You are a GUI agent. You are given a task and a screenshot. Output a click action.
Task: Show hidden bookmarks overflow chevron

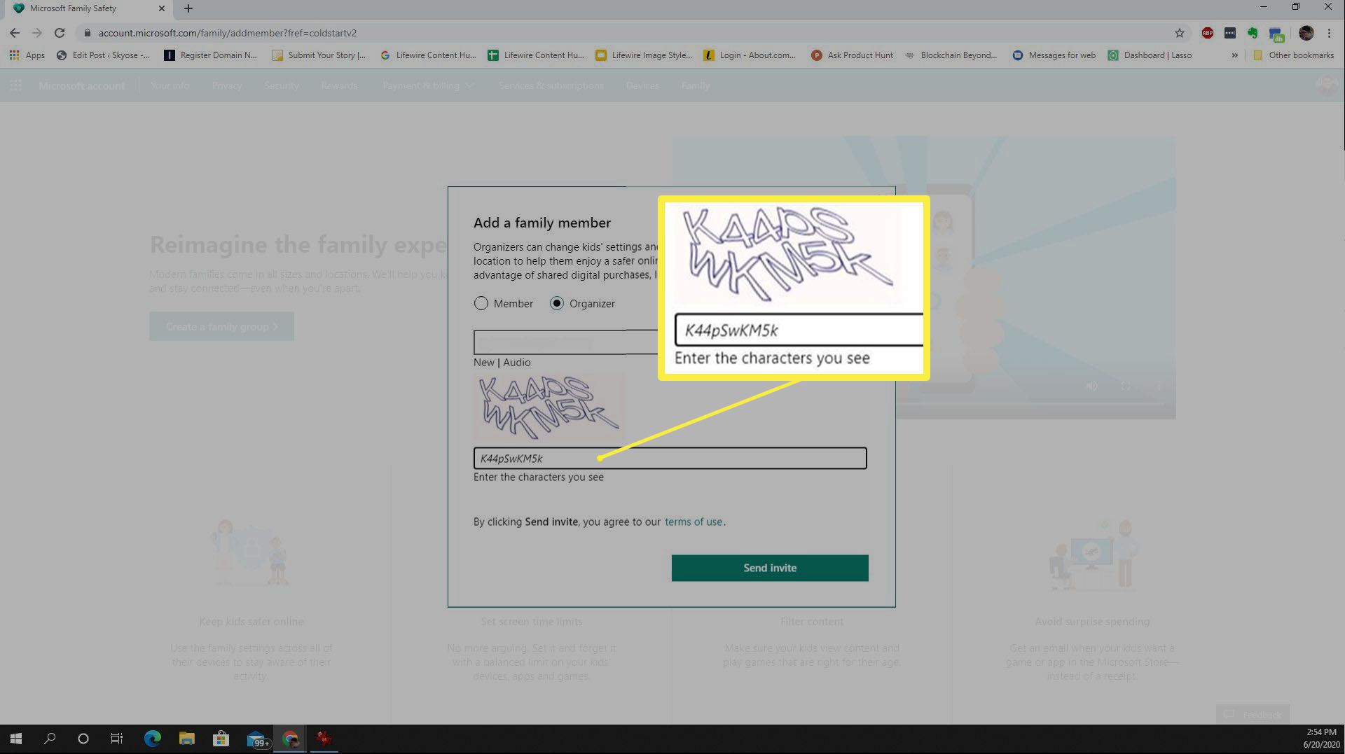coord(1234,55)
